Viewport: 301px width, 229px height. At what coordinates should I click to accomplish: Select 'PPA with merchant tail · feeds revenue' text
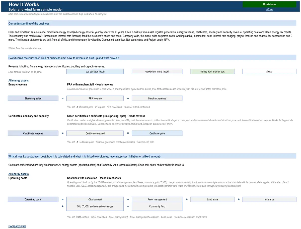pos(90,84)
